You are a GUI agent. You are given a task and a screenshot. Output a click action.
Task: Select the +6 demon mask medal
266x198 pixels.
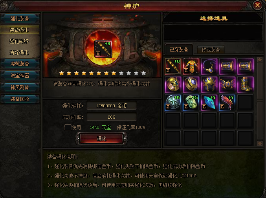tap(173, 102)
